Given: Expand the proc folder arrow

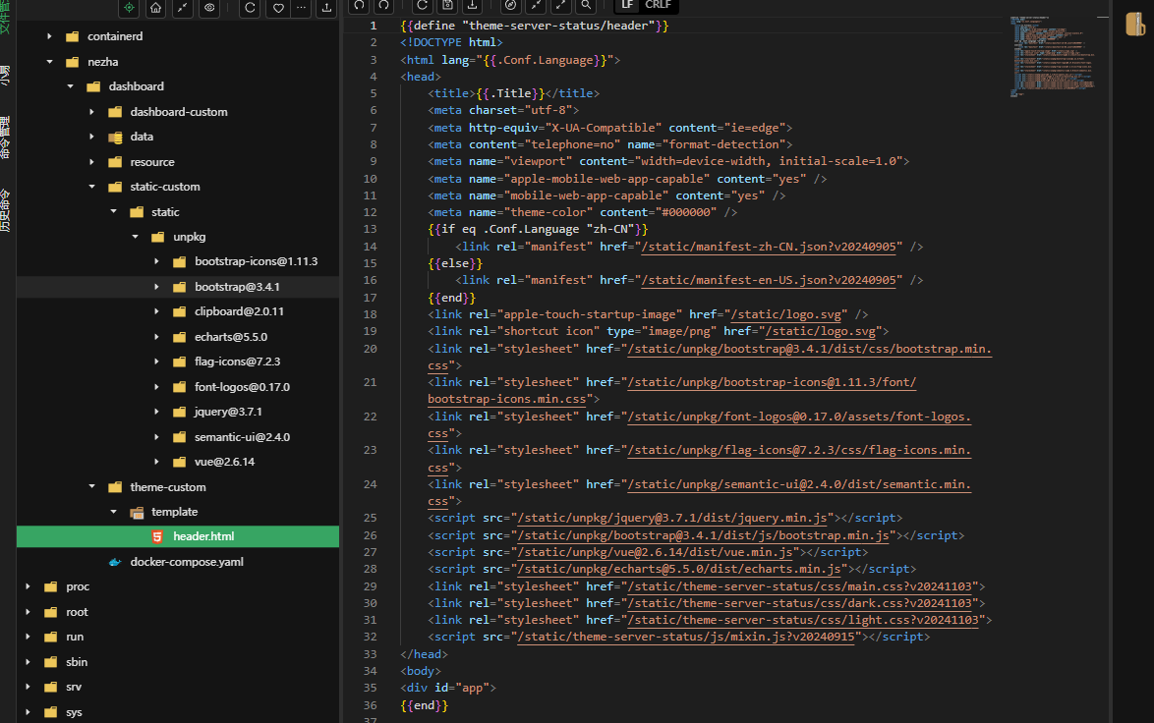Looking at the screenshot, I should pos(28,586).
